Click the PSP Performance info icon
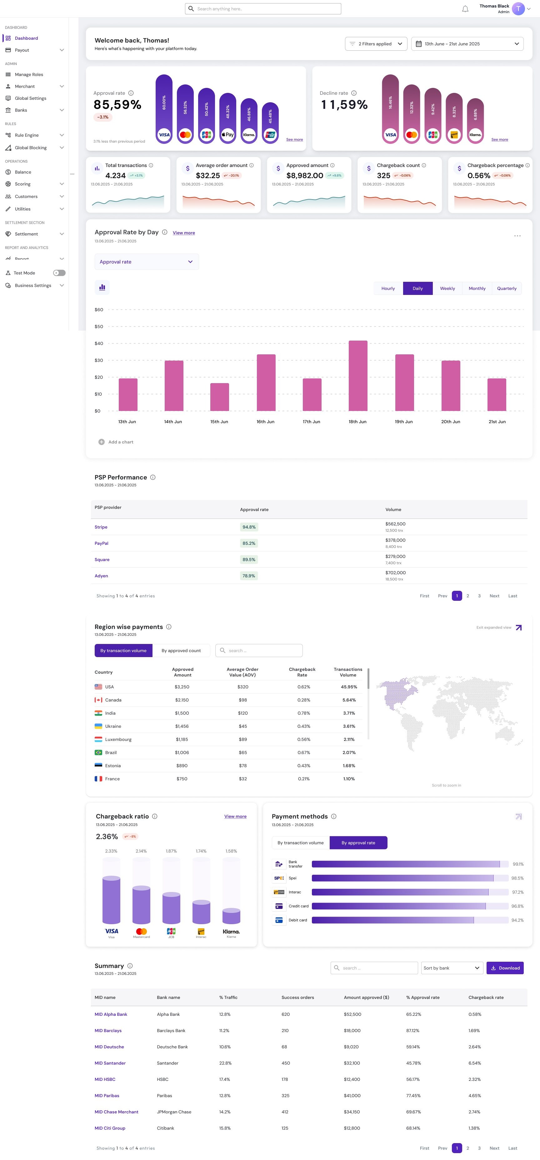 pos(153,477)
